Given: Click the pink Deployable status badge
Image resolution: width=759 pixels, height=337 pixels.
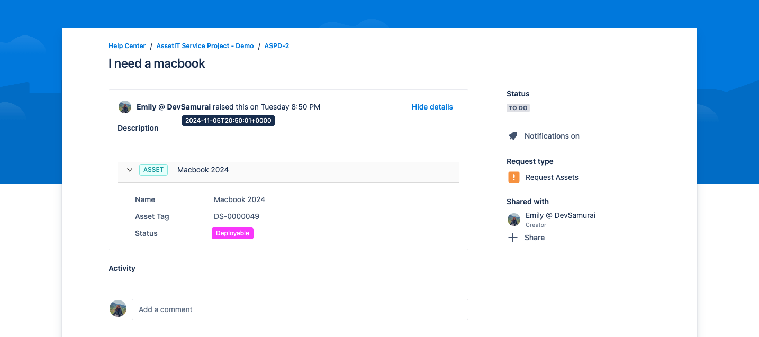Looking at the screenshot, I should pos(232,233).
